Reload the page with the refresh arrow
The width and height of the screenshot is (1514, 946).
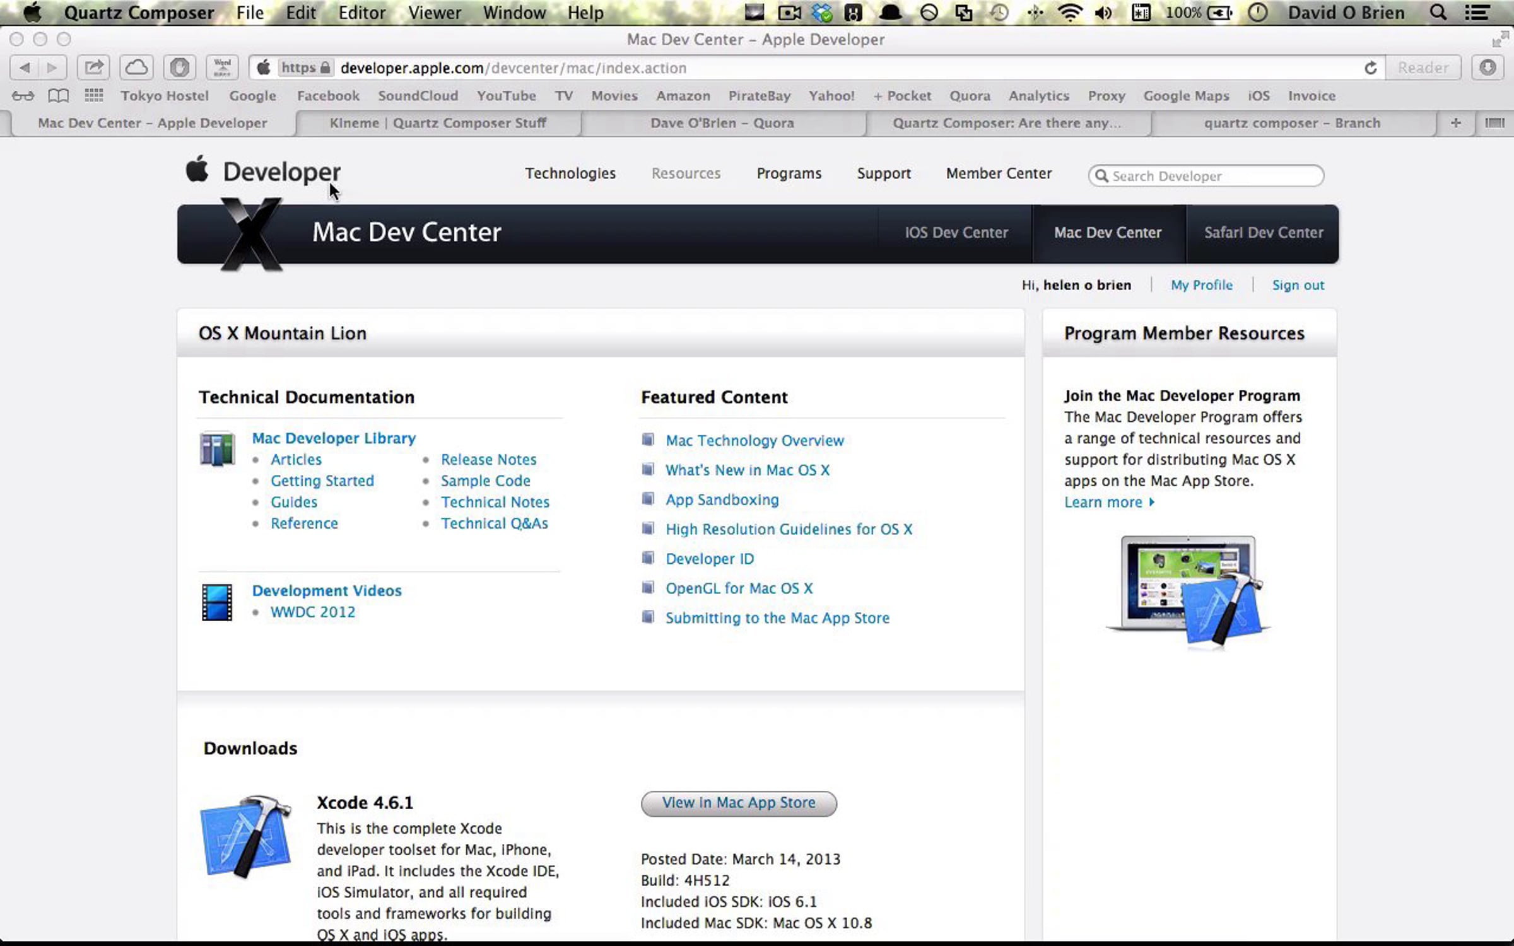(x=1370, y=67)
